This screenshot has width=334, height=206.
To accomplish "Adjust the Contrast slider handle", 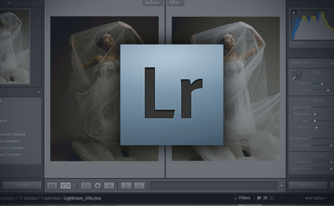I will click(331, 145).
